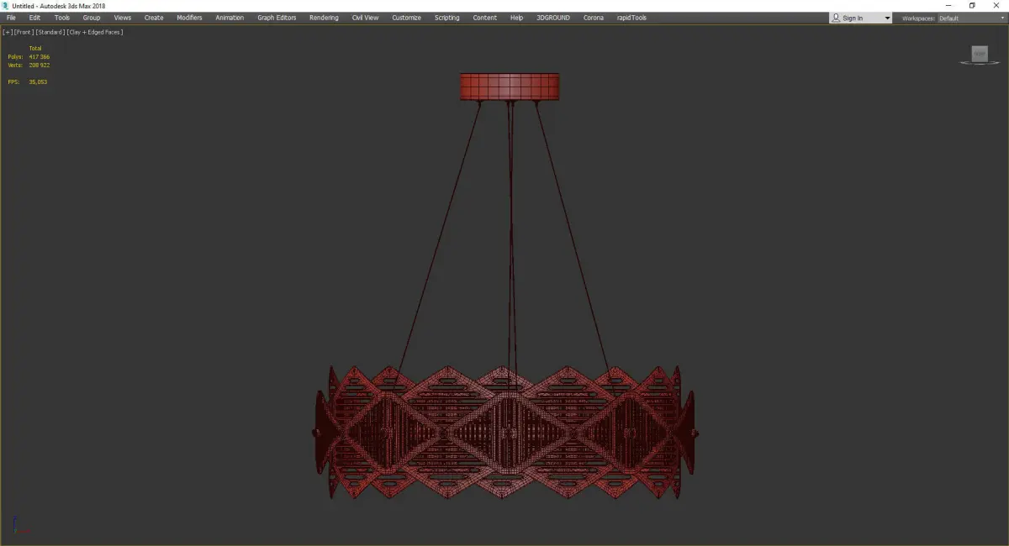This screenshot has width=1009, height=546.
Task: Restore down the 3ds Max window
Action: pyautogui.click(x=972, y=6)
